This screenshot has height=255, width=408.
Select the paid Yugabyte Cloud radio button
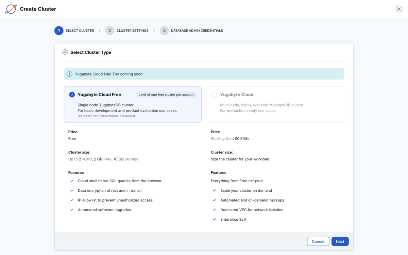click(214, 95)
